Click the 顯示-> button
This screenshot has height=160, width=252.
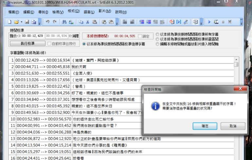15,36
